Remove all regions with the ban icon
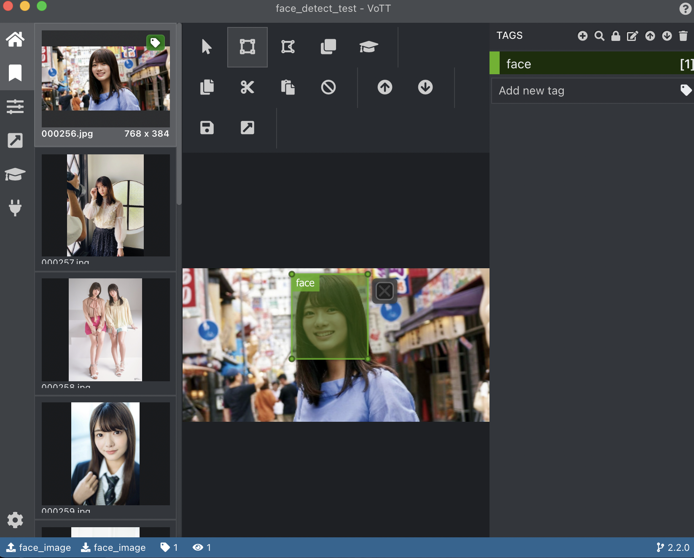 coord(328,87)
